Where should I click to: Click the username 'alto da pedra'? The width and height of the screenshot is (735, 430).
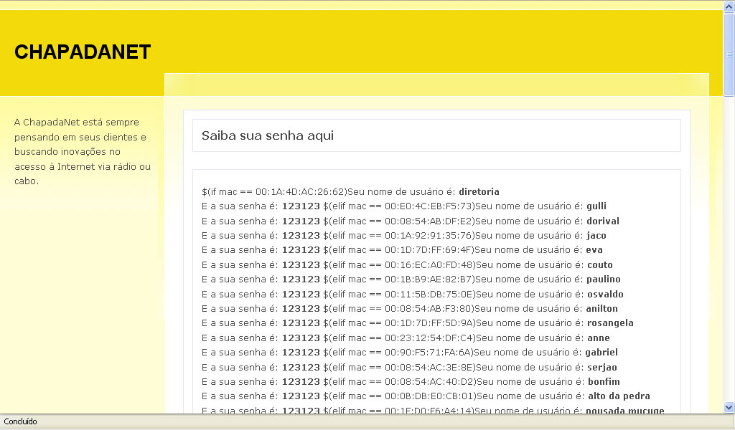pos(619,396)
